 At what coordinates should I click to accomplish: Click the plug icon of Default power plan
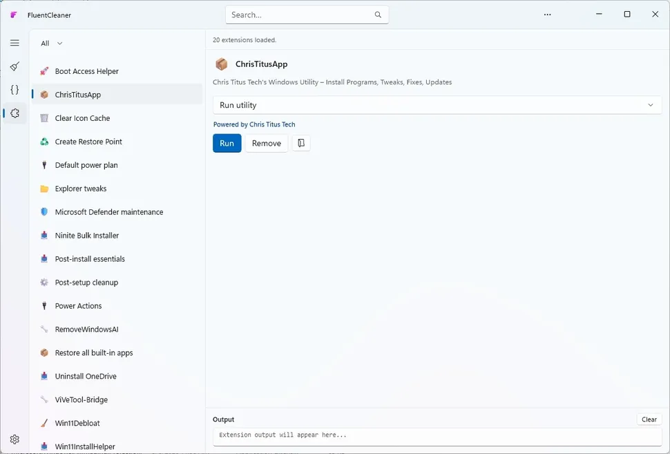[44, 165]
